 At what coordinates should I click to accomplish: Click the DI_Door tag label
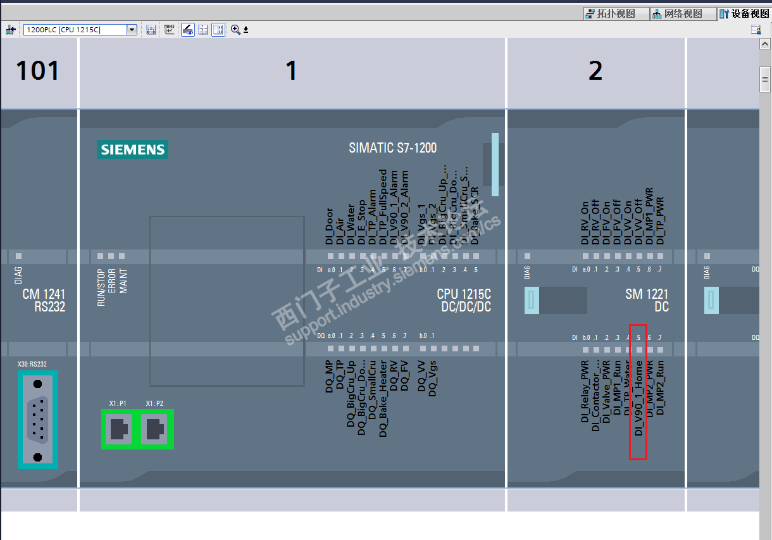(329, 227)
